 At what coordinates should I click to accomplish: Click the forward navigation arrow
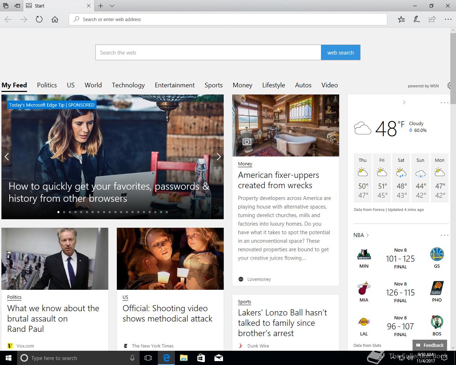(x=24, y=20)
